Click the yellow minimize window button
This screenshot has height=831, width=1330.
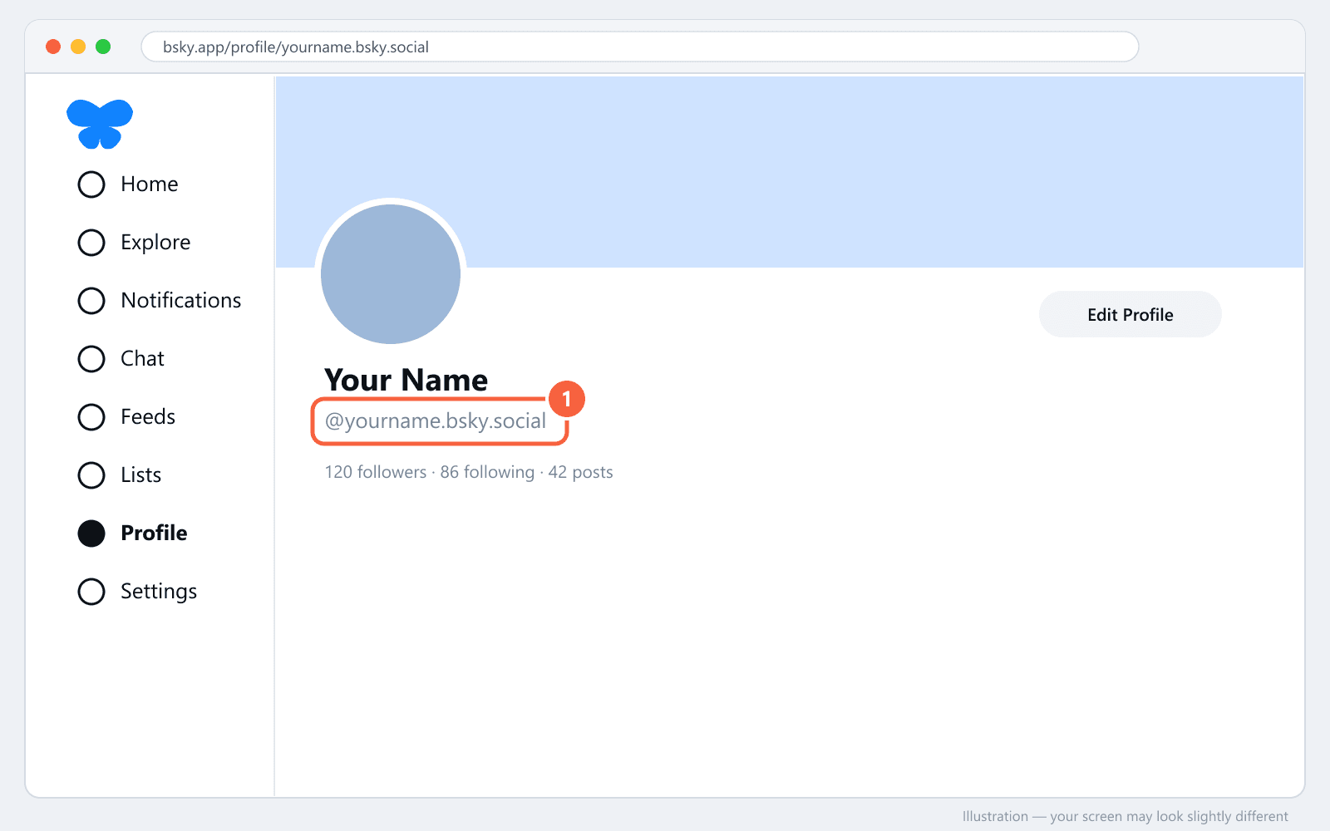click(x=78, y=47)
